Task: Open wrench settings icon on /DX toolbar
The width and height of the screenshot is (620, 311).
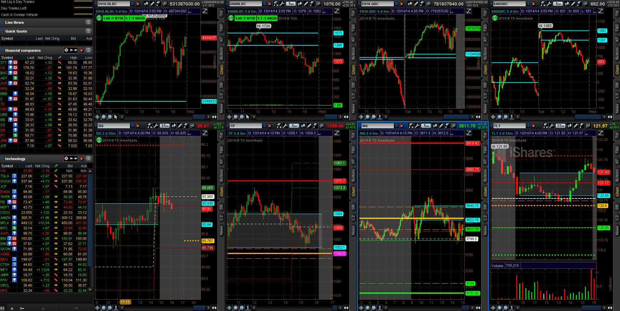Action: click(x=156, y=126)
